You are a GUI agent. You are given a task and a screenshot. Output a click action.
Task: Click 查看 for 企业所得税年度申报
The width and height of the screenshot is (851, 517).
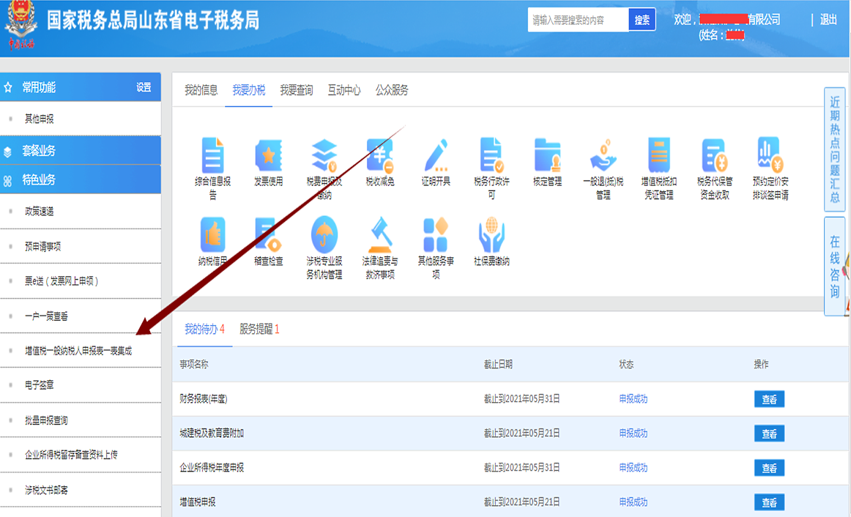click(x=769, y=468)
